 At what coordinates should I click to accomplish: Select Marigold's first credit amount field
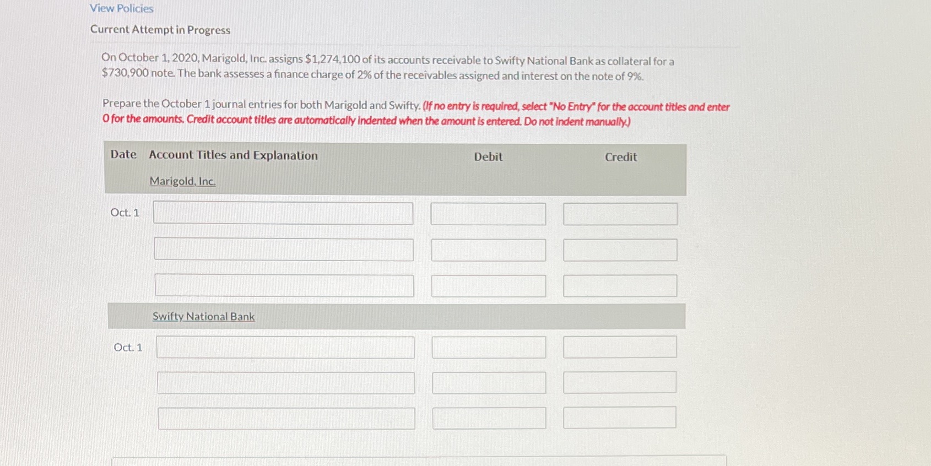[619, 214]
